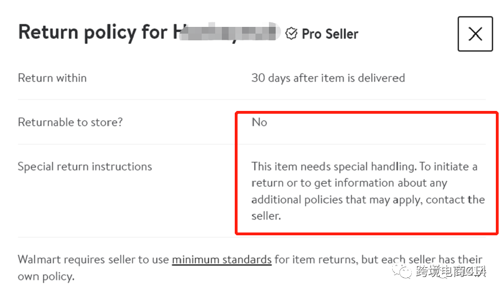The image size is (502, 293).
Task: Click the Pro Seller verified badge icon
Action: (291, 34)
